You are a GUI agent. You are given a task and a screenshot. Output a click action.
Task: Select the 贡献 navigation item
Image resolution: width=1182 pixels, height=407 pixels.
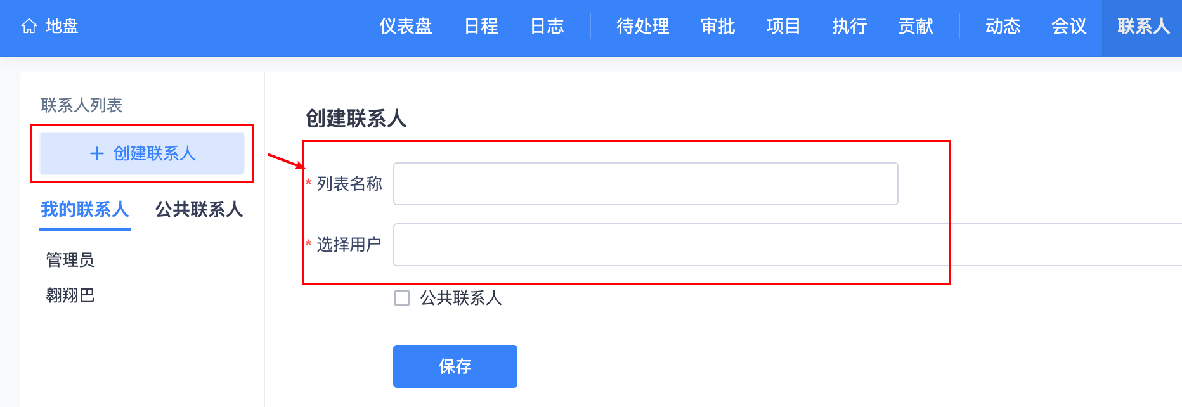point(915,26)
